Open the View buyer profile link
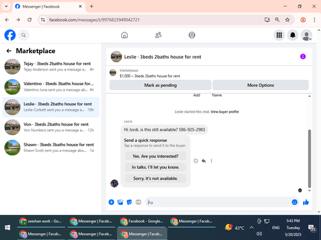Viewport: 321px width, 240px height. pyautogui.click(x=225, y=112)
